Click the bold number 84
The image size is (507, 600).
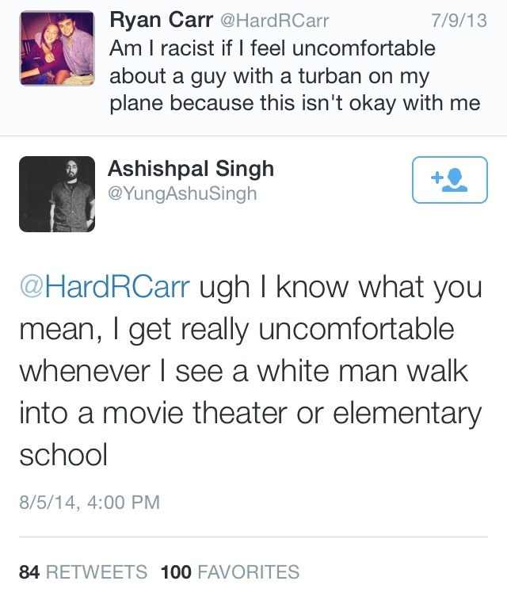(x=29, y=571)
